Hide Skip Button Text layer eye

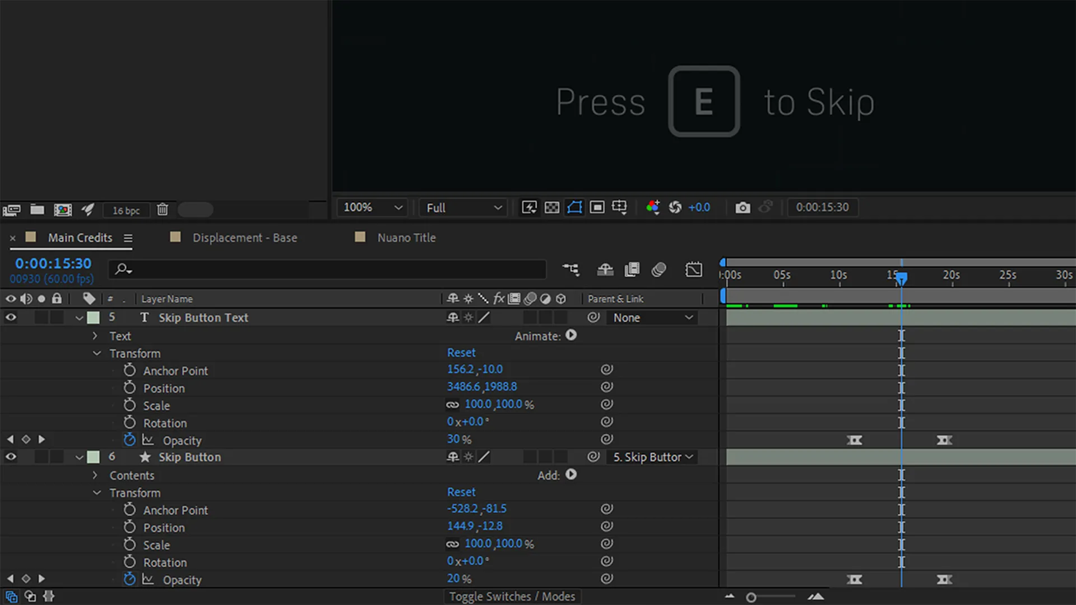(11, 318)
